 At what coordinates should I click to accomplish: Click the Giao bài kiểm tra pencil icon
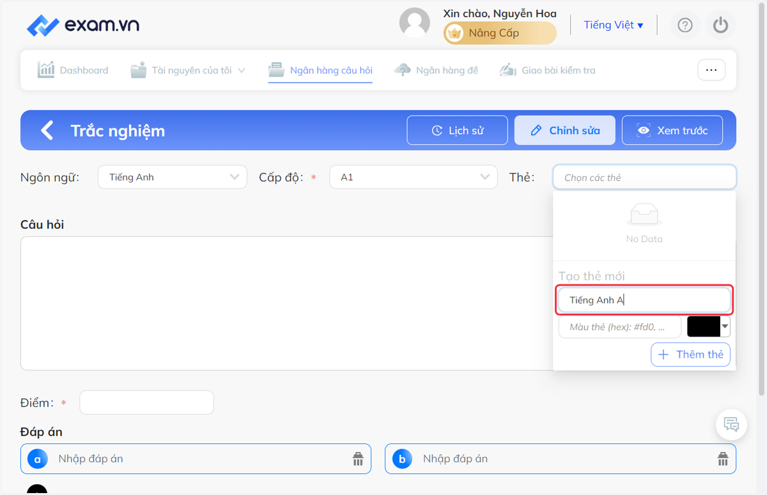pos(508,70)
